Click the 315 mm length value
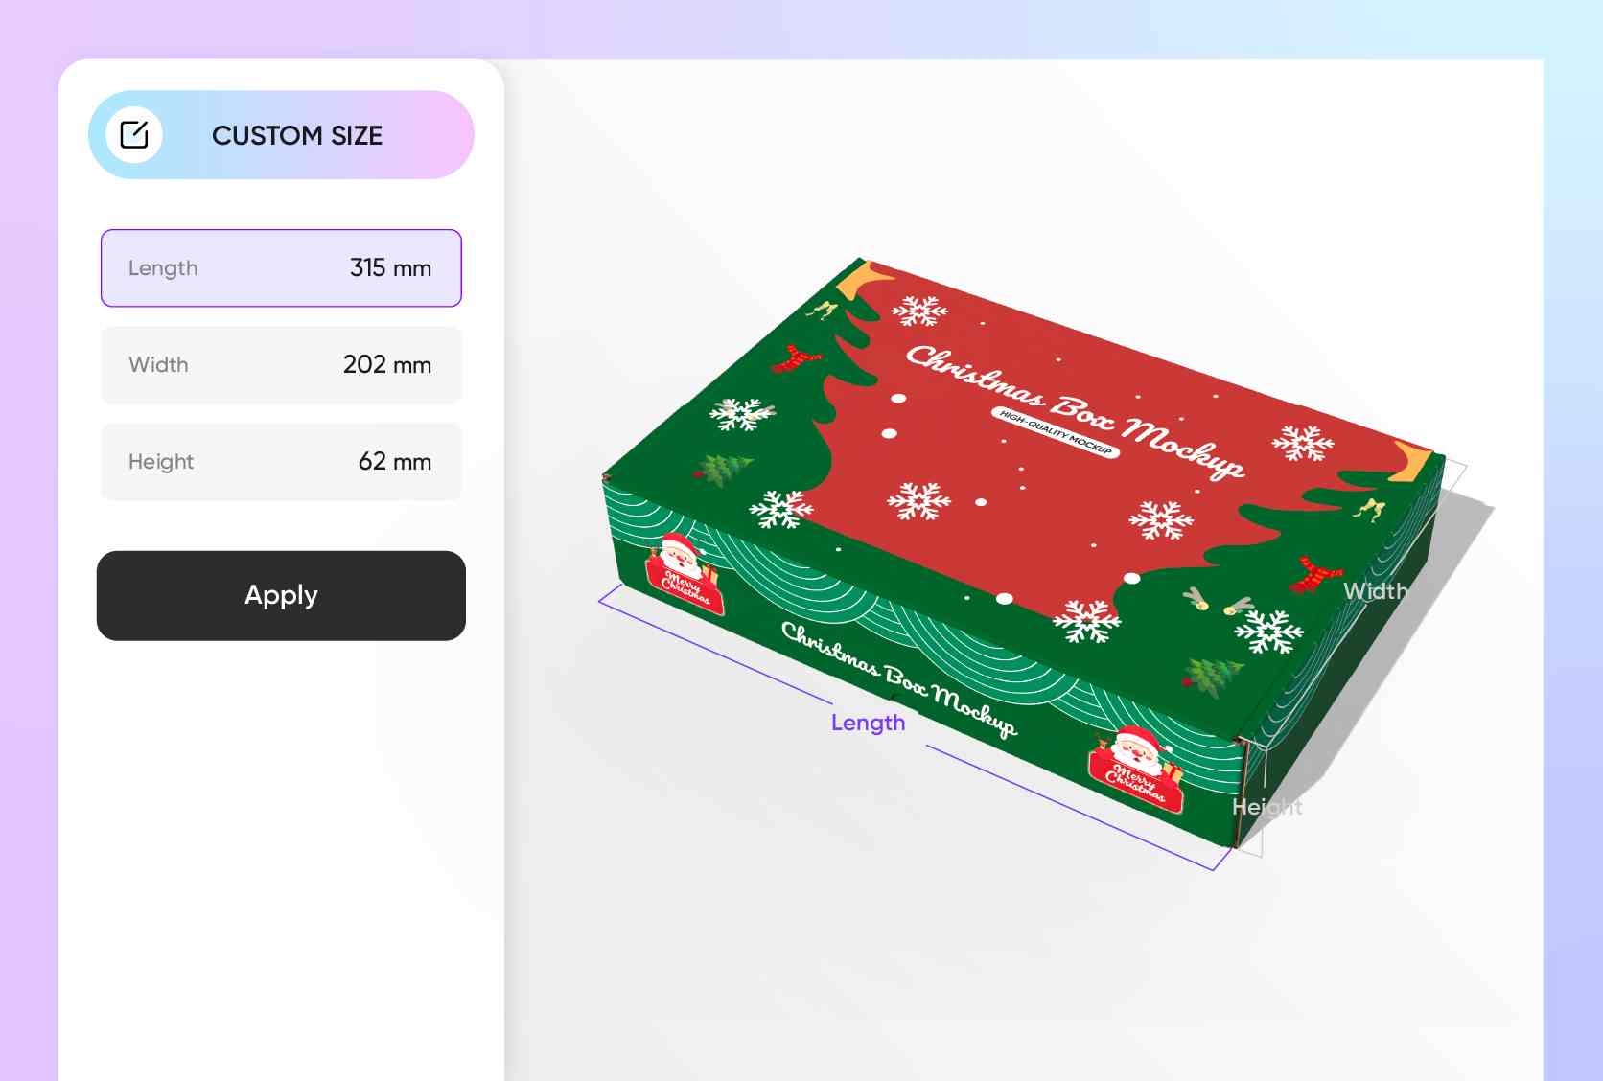Screen dimensions: 1603x1081 tap(390, 268)
